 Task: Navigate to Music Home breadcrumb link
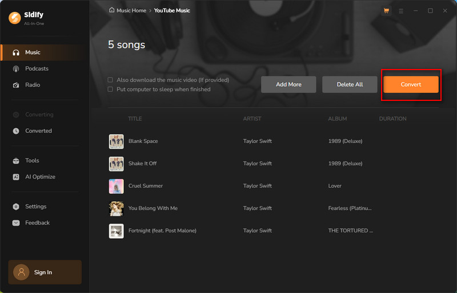pos(131,10)
